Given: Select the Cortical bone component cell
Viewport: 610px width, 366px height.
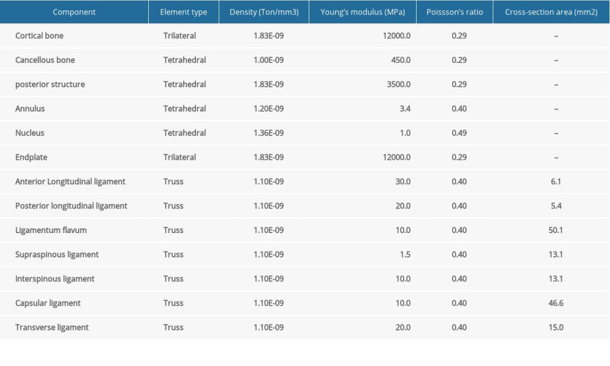Looking at the screenshot, I should [x=39, y=36].
